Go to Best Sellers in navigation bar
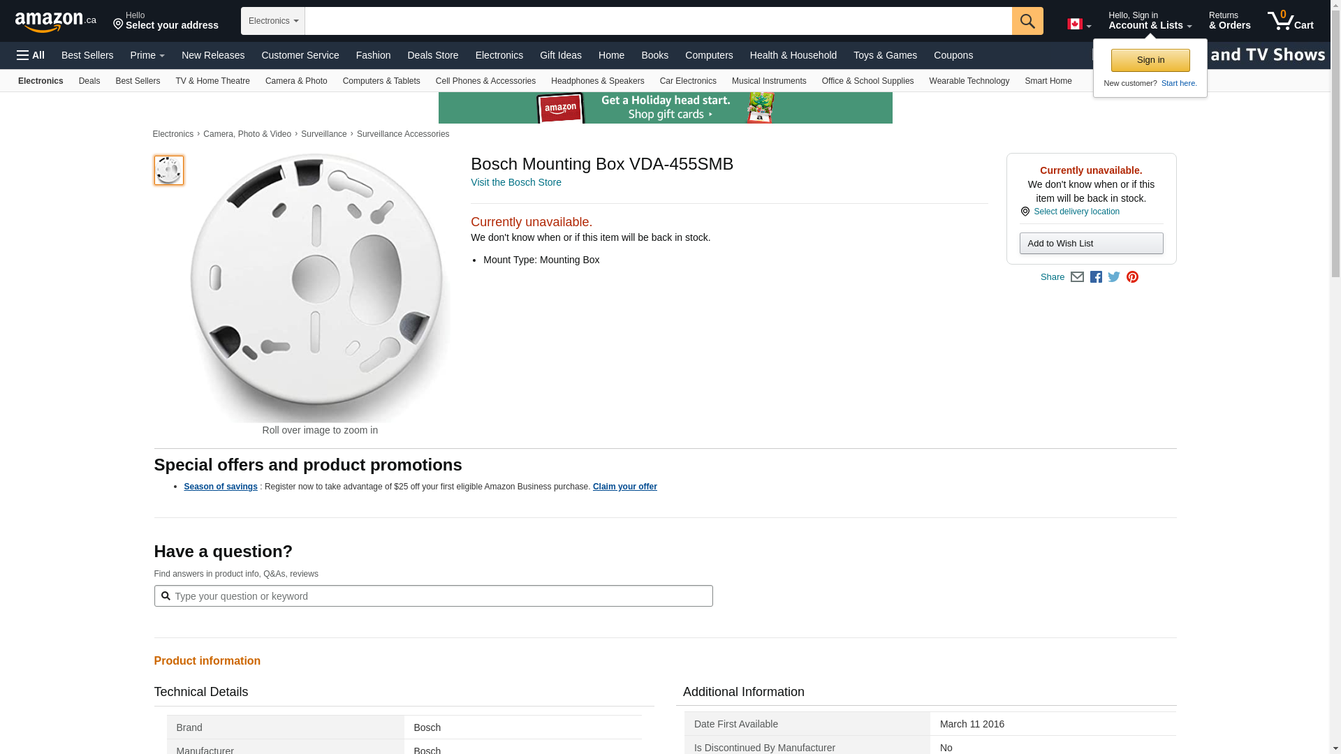Viewport: 1341px width, 754px height. 87,55
